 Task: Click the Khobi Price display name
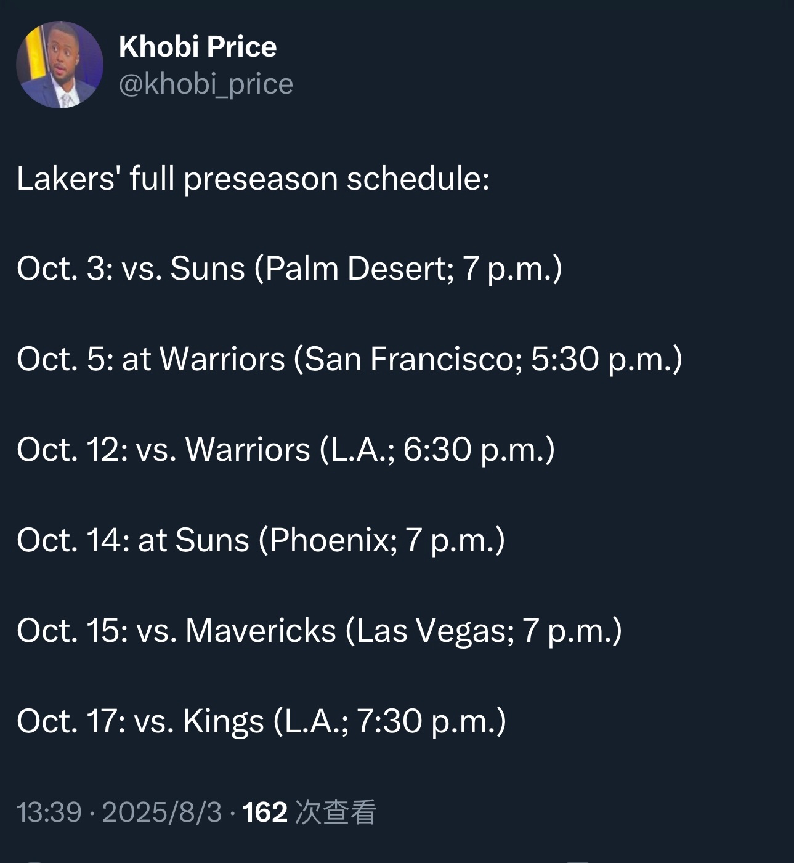(x=198, y=47)
